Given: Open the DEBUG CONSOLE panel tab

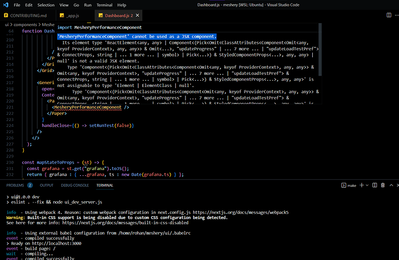Looking at the screenshot, I should (x=75, y=186).
